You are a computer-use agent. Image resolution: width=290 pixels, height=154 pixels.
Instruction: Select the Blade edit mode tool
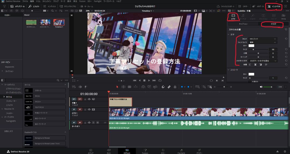point(129,87)
